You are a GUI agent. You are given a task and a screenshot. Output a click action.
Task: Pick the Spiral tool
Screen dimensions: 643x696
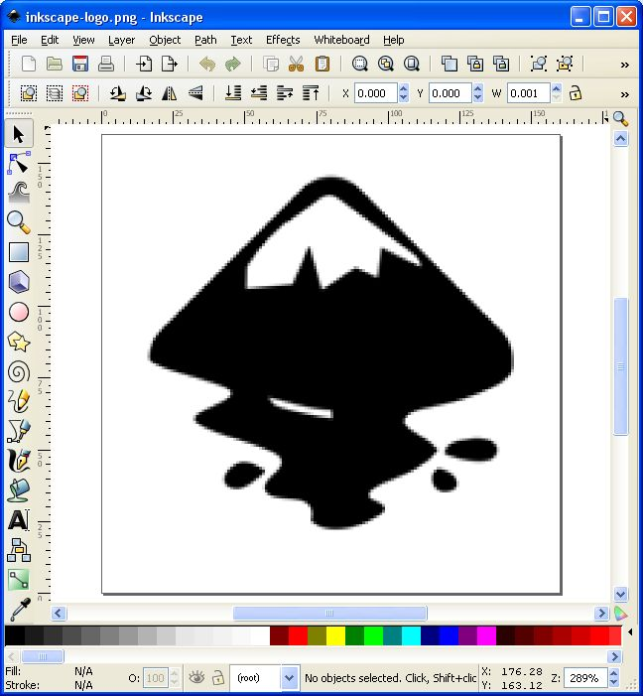click(19, 371)
